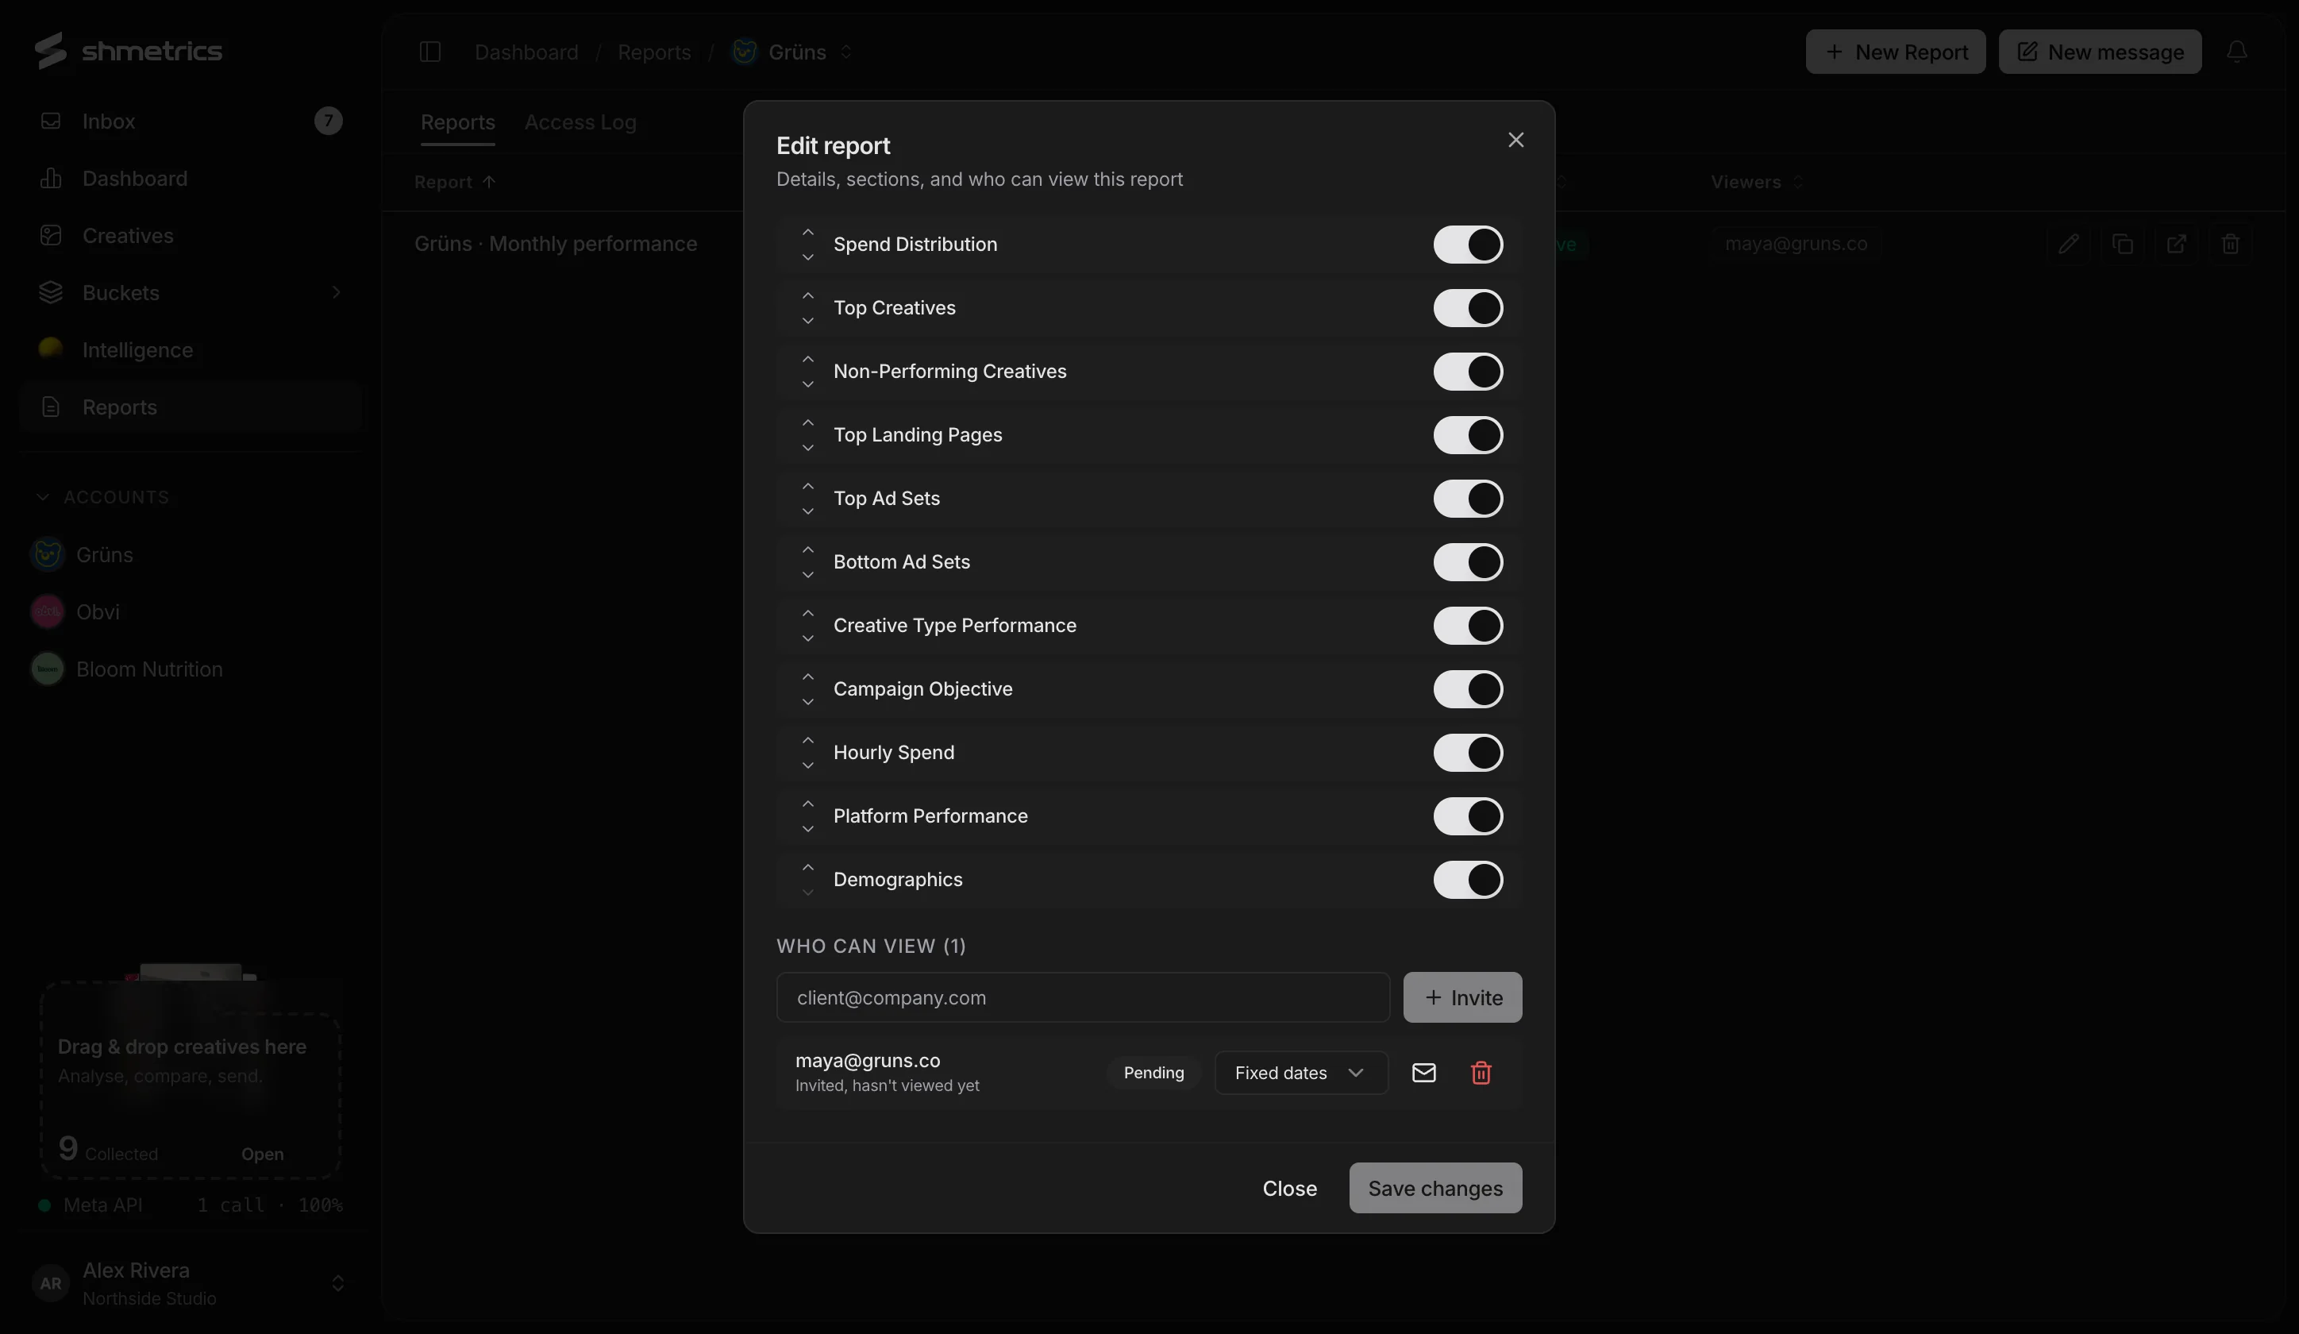
Task: Click the Close button in dialog
Action: point(1289,1188)
